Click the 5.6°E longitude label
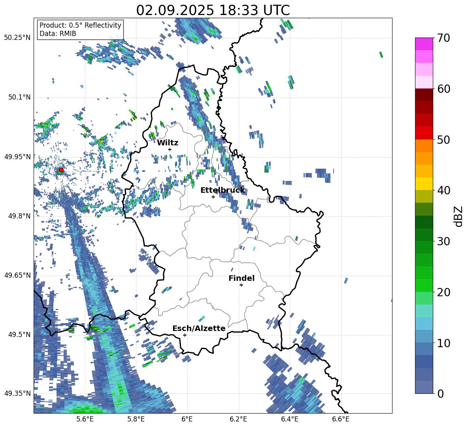The image size is (468, 427). (85, 419)
